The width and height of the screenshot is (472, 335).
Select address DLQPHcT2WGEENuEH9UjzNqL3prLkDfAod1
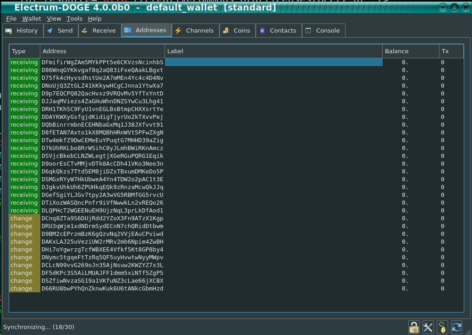point(102,211)
